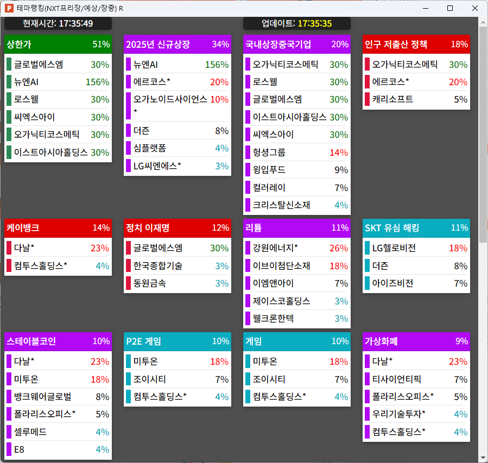This screenshot has width=488, height=463.
Task: Select the E8 row
Action: click(58, 449)
